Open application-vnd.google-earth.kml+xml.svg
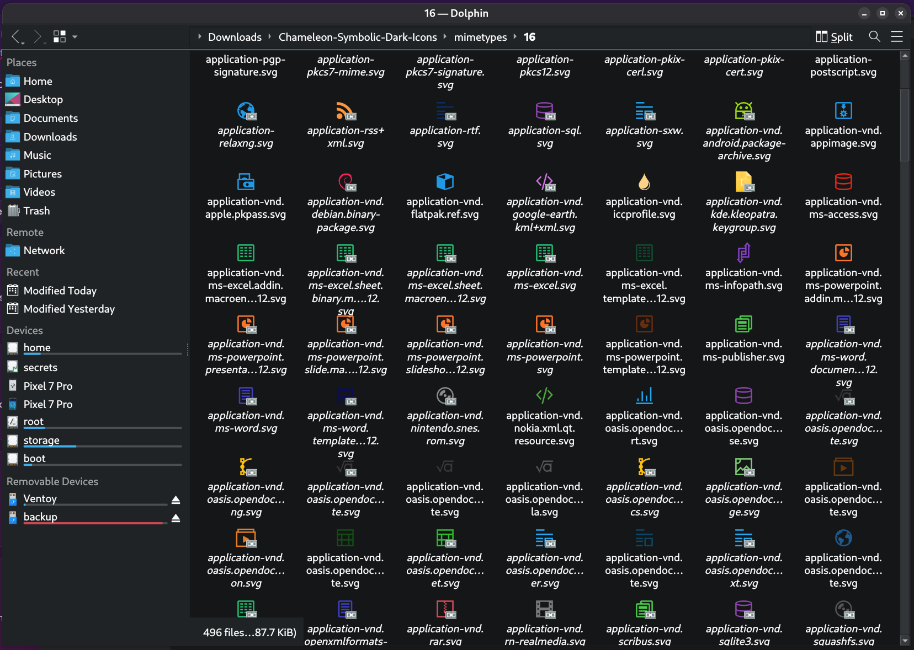 [x=545, y=182]
